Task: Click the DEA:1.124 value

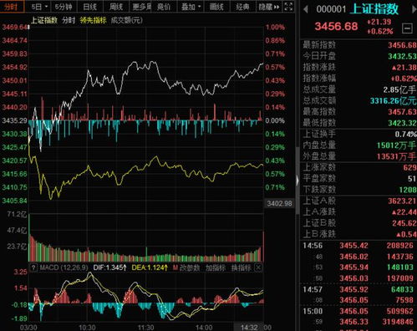Action: [150, 267]
